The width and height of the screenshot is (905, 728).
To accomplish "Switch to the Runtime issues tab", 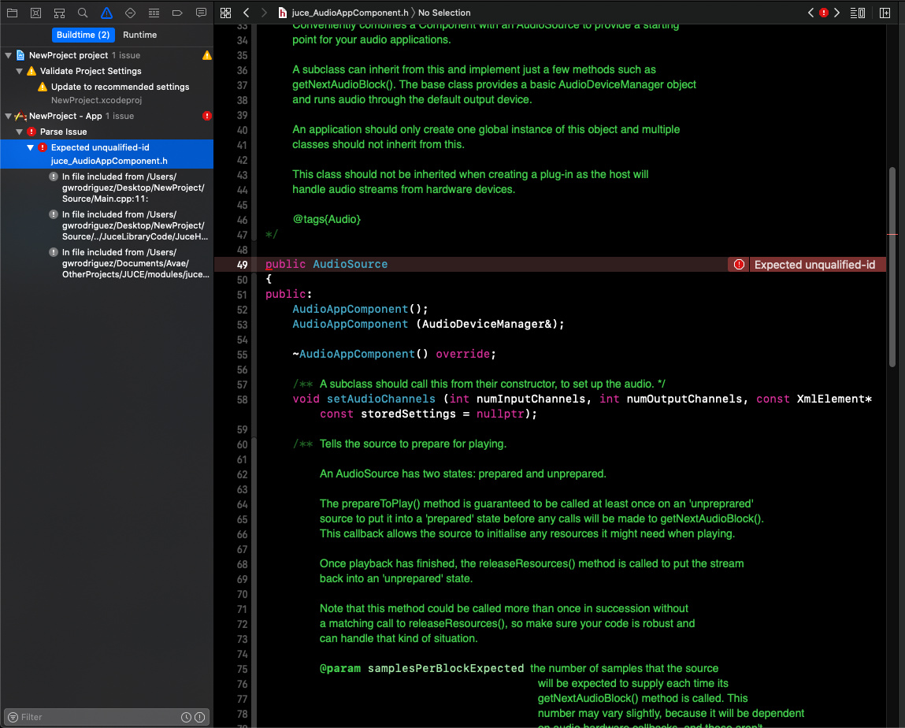I will click(139, 35).
